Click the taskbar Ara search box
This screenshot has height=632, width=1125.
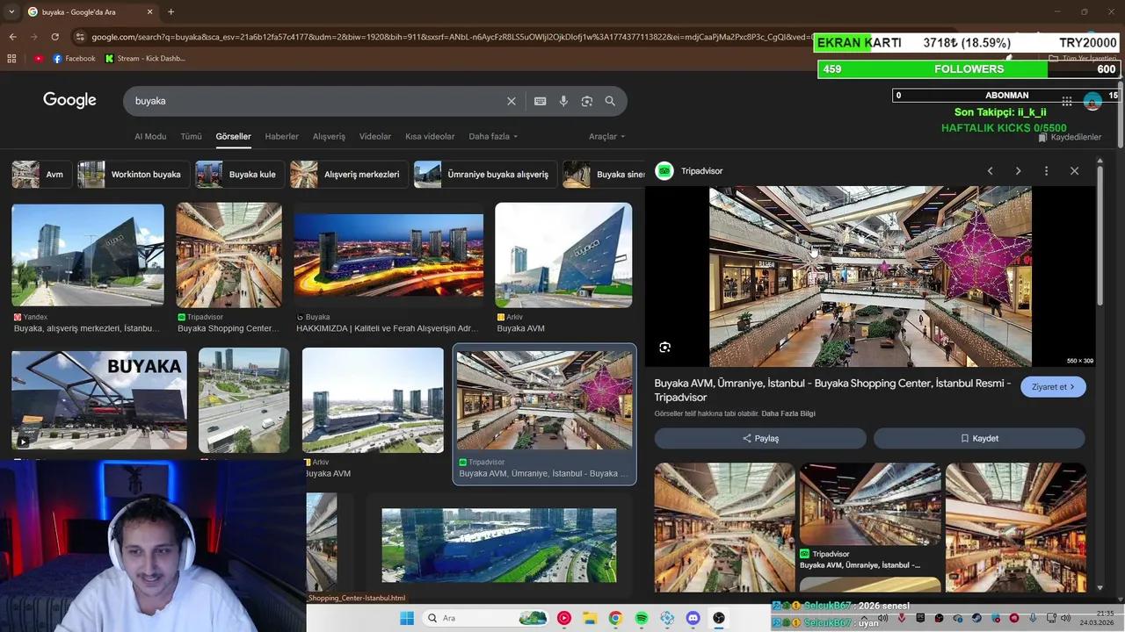click(485, 618)
